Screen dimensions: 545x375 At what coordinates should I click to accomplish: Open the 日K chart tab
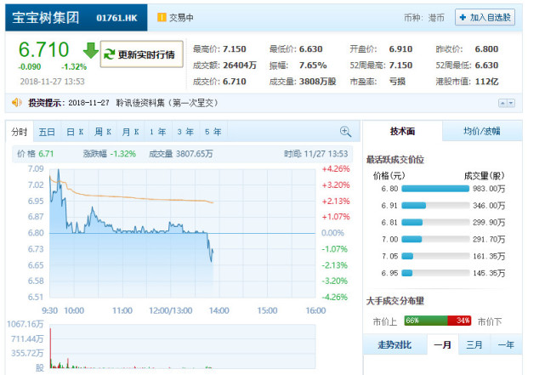[x=75, y=132]
